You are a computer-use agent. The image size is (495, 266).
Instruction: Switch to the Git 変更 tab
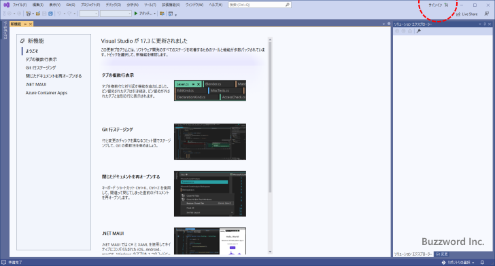(x=442, y=254)
